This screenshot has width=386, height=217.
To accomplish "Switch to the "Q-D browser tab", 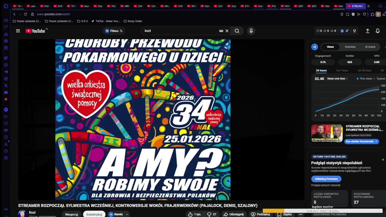I will point(18,6).
